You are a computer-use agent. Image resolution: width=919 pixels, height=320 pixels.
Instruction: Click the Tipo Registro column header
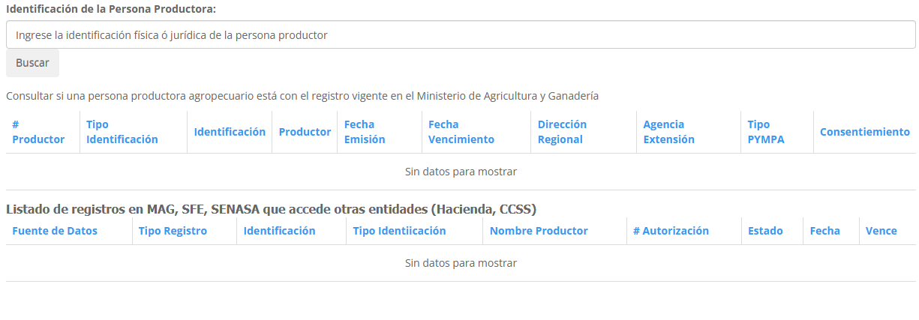pyautogui.click(x=173, y=231)
